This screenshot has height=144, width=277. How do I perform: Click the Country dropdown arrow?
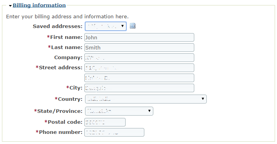(x=203, y=99)
